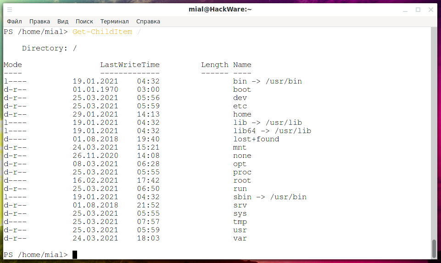441x263 pixels.
Task: Click the window title mial@HackWare:~
Action: (x=220, y=9)
